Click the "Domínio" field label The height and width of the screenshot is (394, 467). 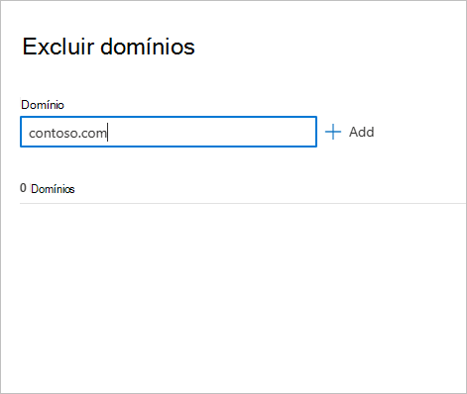[x=43, y=105]
